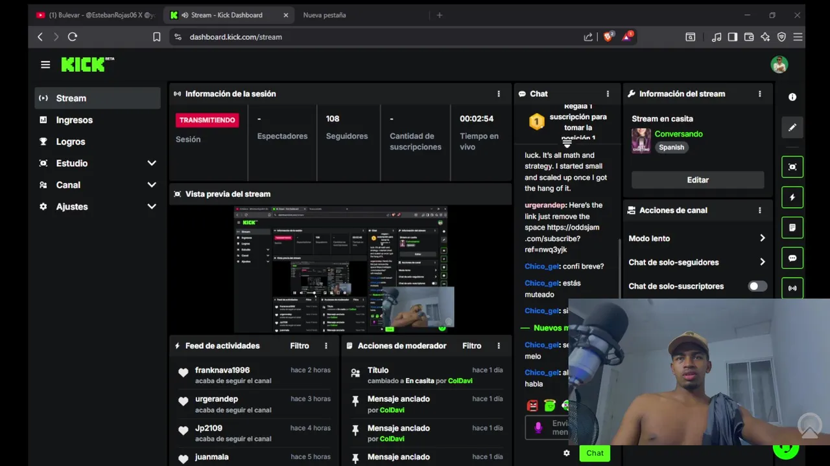Open Acciones de canal three-dot menu

pos(760,210)
